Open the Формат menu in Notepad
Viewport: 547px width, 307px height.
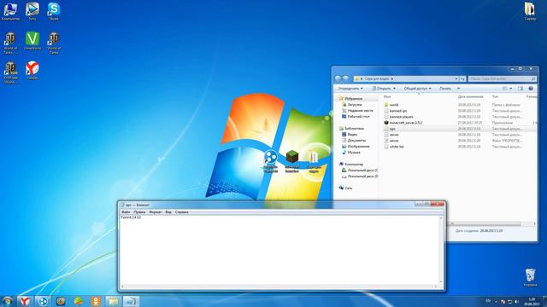tap(156, 211)
